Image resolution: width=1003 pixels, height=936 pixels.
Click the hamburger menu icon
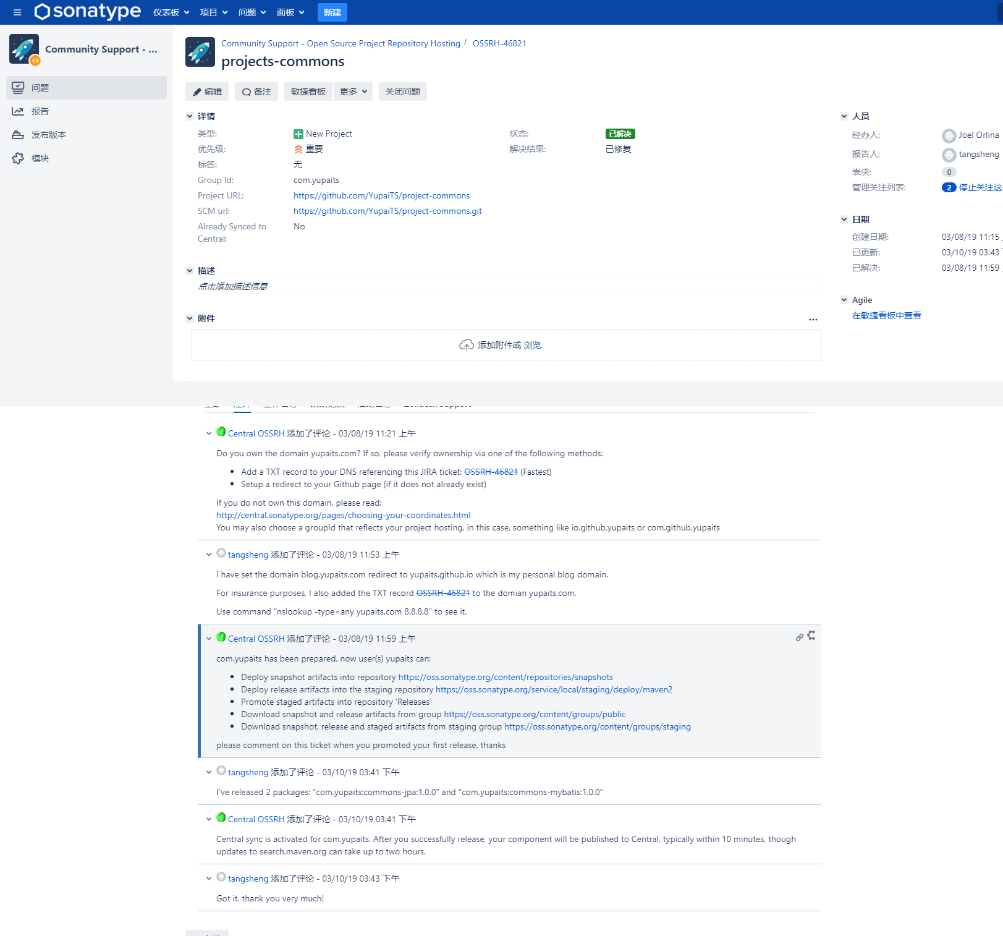(x=17, y=12)
